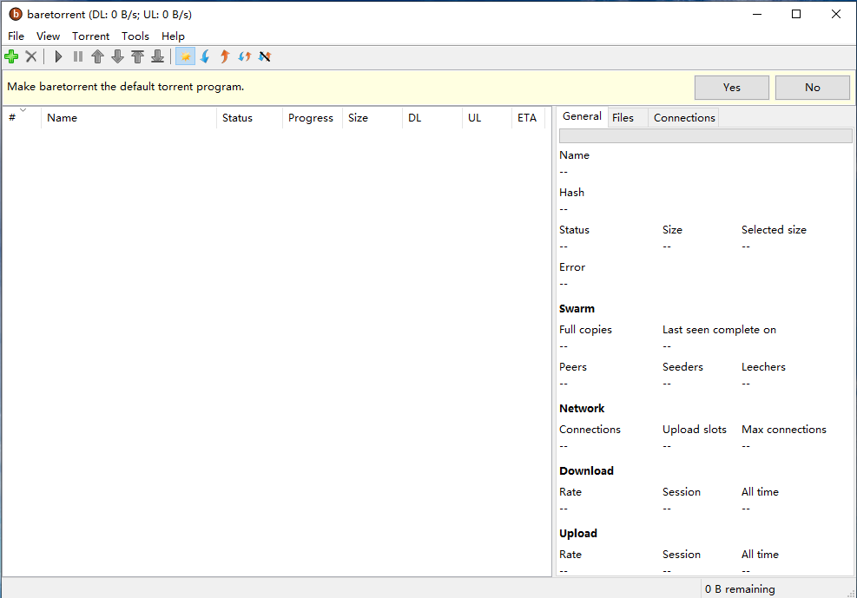The width and height of the screenshot is (857, 598).
Task: Click the 'Selected size' label
Action: [774, 229]
